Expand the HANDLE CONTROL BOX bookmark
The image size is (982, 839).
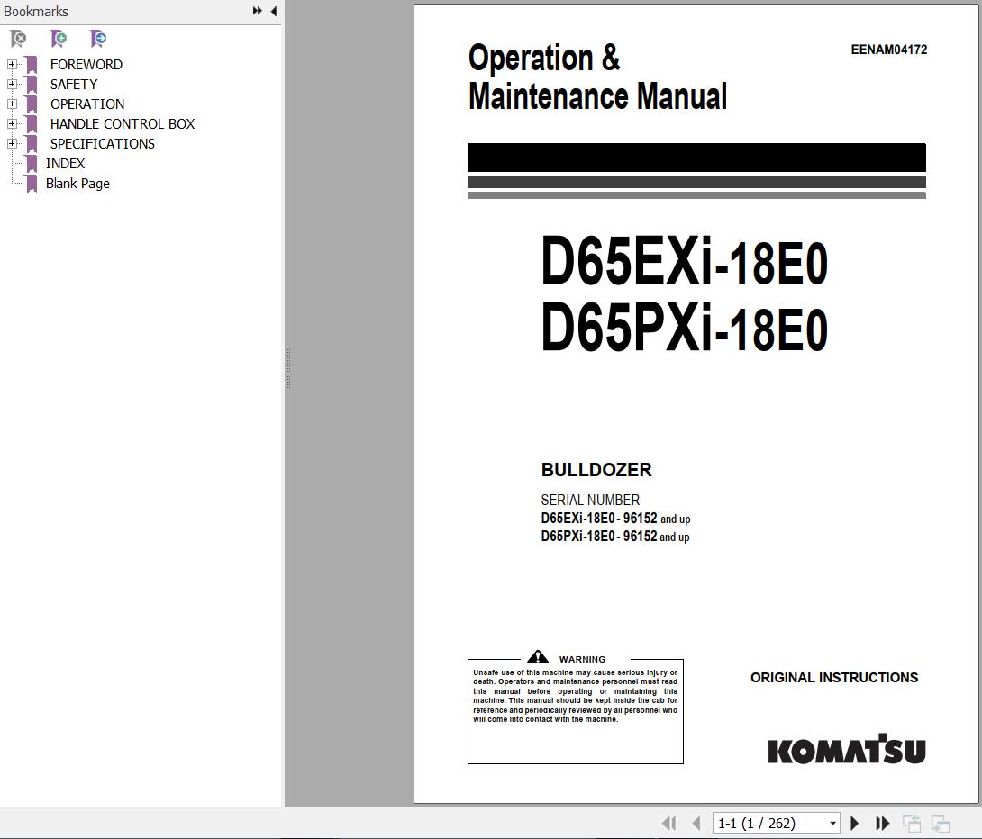click(12, 124)
